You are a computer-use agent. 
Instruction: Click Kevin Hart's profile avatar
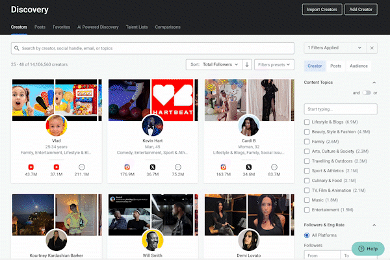coord(153,125)
